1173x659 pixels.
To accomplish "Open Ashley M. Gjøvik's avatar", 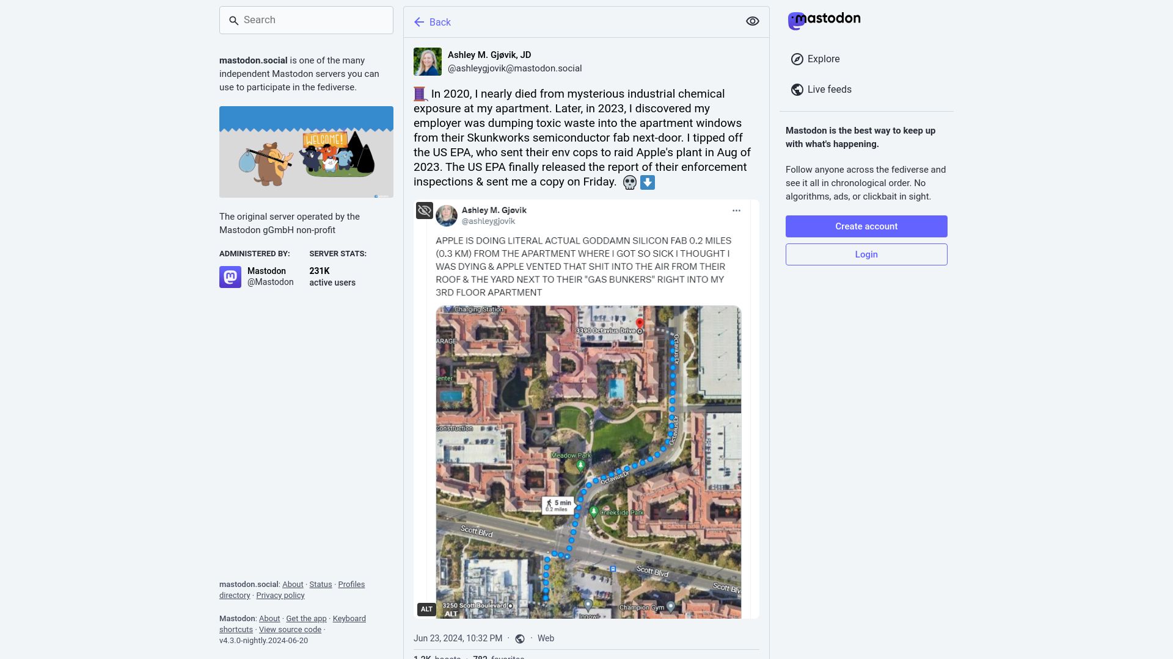I will click(428, 62).
